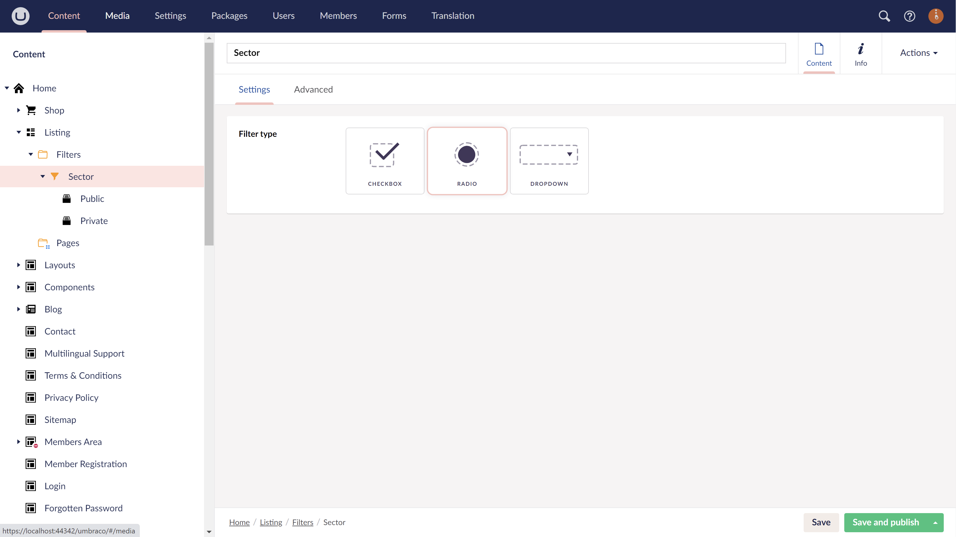The width and height of the screenshot is (956, 537).
Task: Switch to the Advanced tab
Action: (313, 89)
